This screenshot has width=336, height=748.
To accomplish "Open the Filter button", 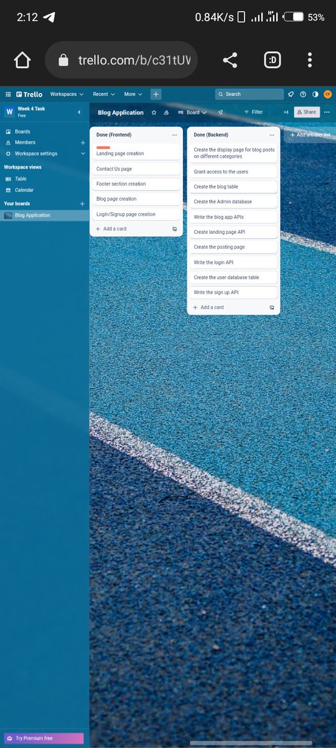I will pyautogui.click(x=254, y=112).
